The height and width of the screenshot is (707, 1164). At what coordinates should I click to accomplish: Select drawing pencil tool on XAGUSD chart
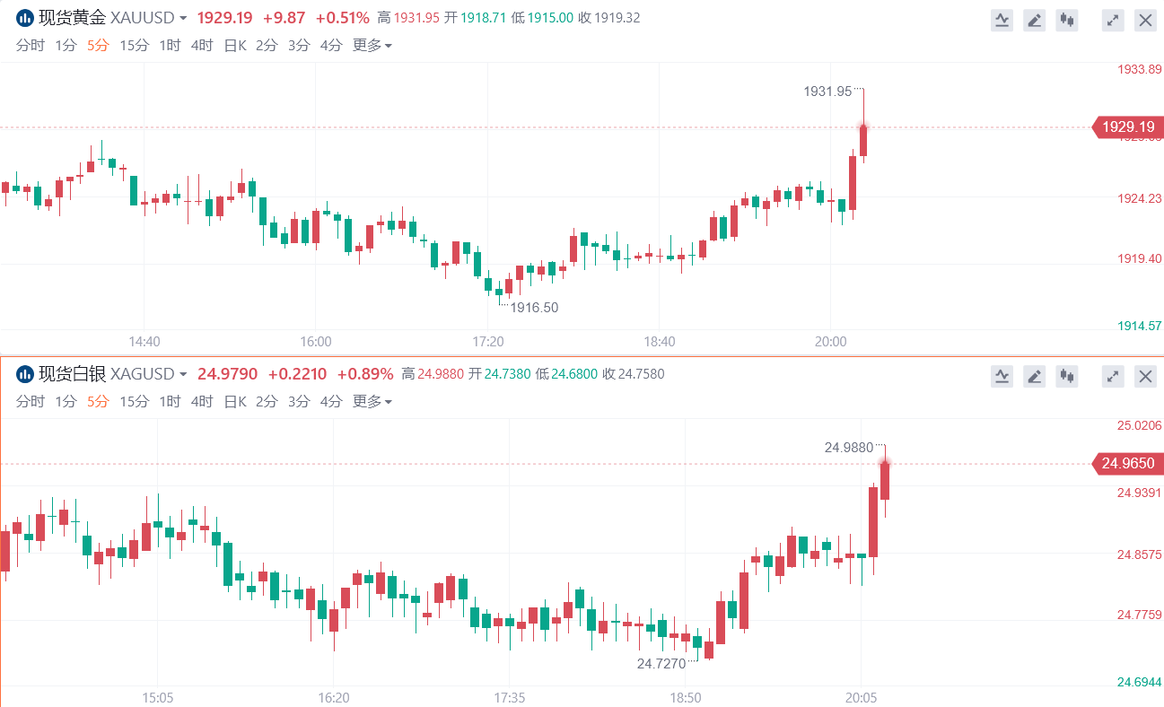[x=1035, y=377]
